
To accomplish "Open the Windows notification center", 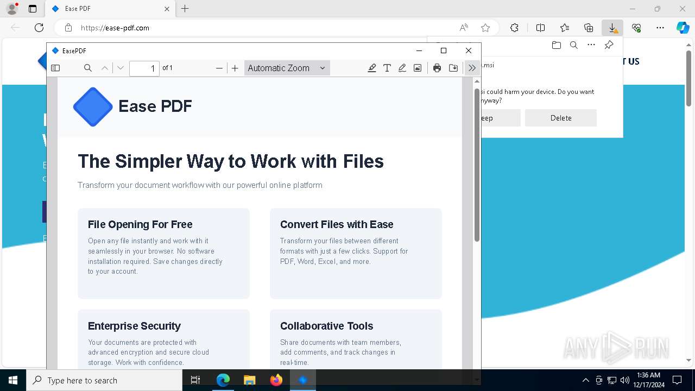I will point(677,380).
